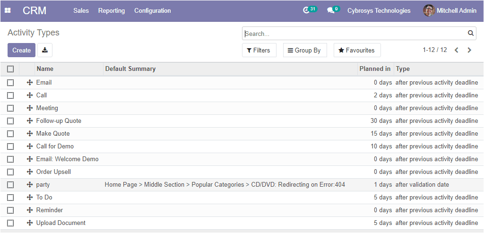Screen dimensions: 484x233
Task: Open the apps grid menu icon
Action: [8, 10]
